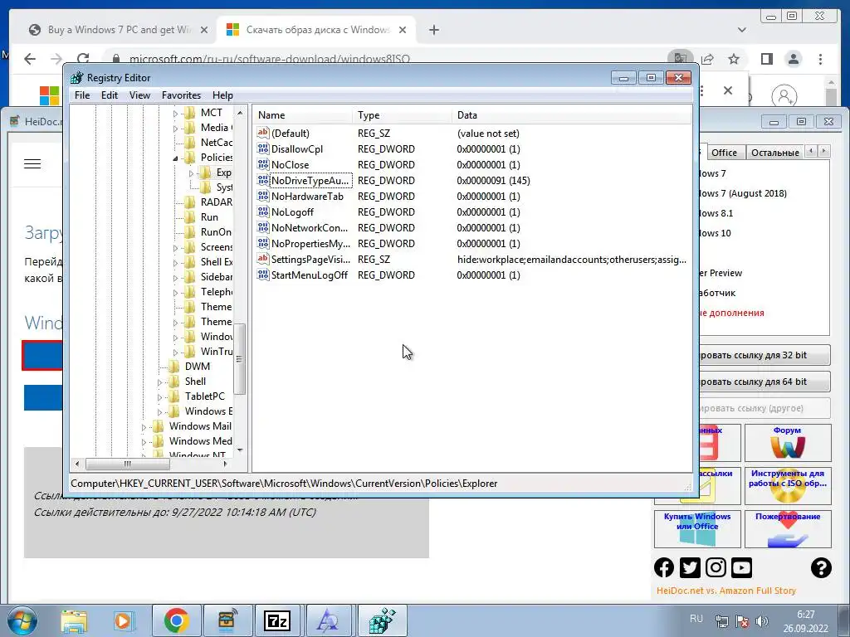
Task: Bookmark this page with the star icon
Action: click(734, 59)
